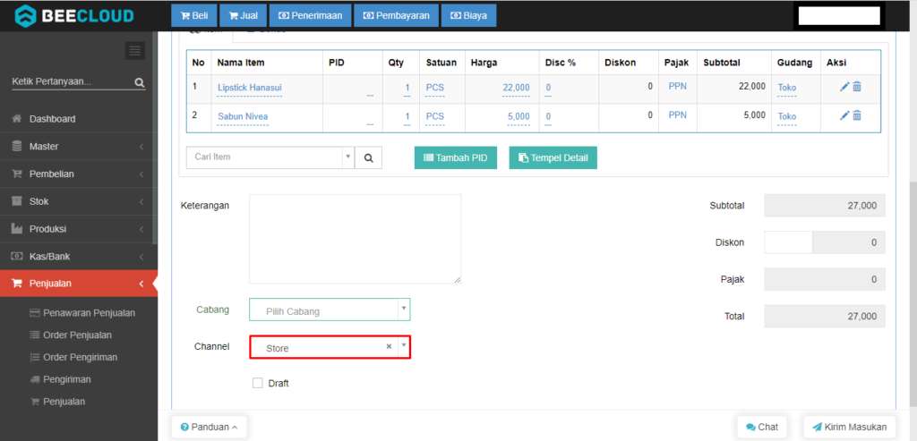Click the Stok box icon in the sidebar
This screenshot has width=917, height=441.
(17, 201)
